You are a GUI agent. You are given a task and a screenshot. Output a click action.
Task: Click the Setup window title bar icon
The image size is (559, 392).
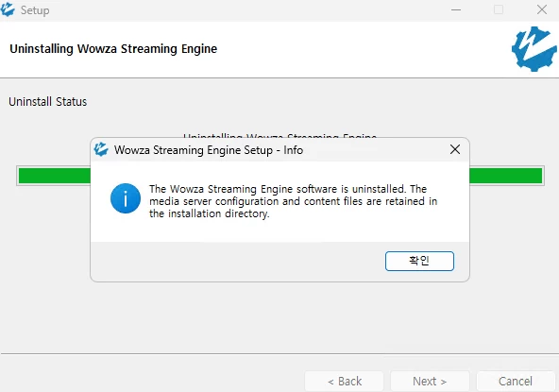coord(8,9)
